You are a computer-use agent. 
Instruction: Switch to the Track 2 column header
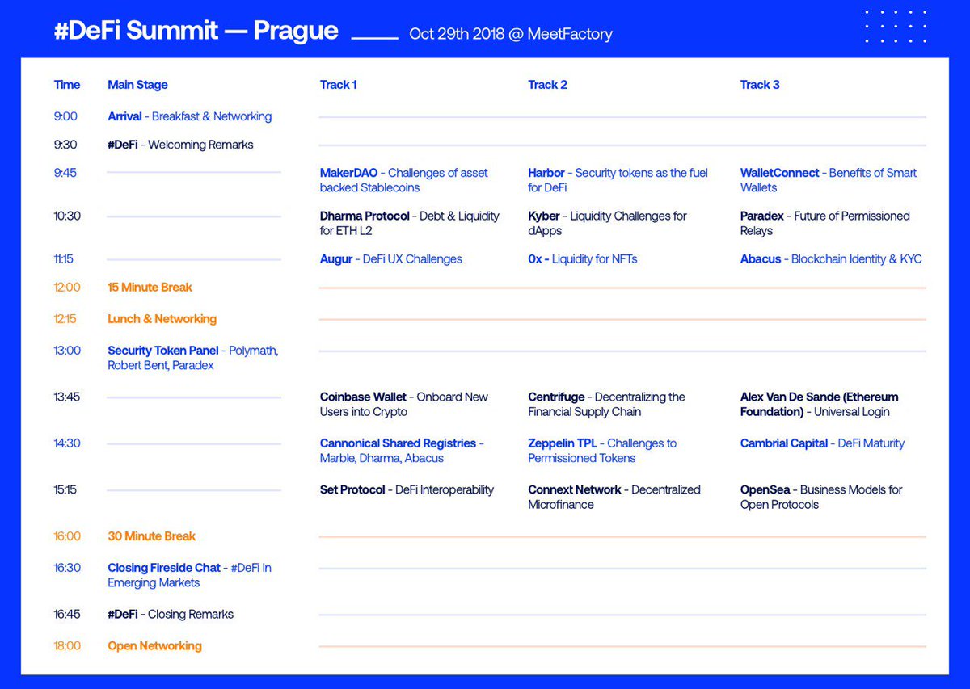point(547,84)
